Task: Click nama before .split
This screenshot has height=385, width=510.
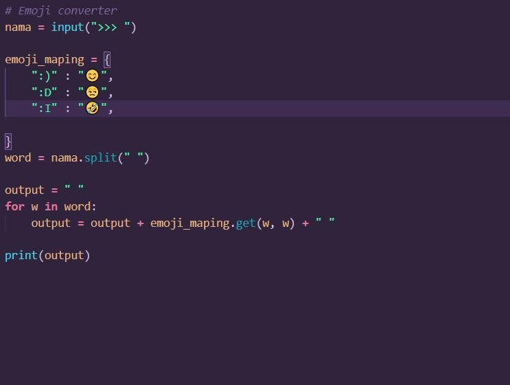Action: pos(65,158)
